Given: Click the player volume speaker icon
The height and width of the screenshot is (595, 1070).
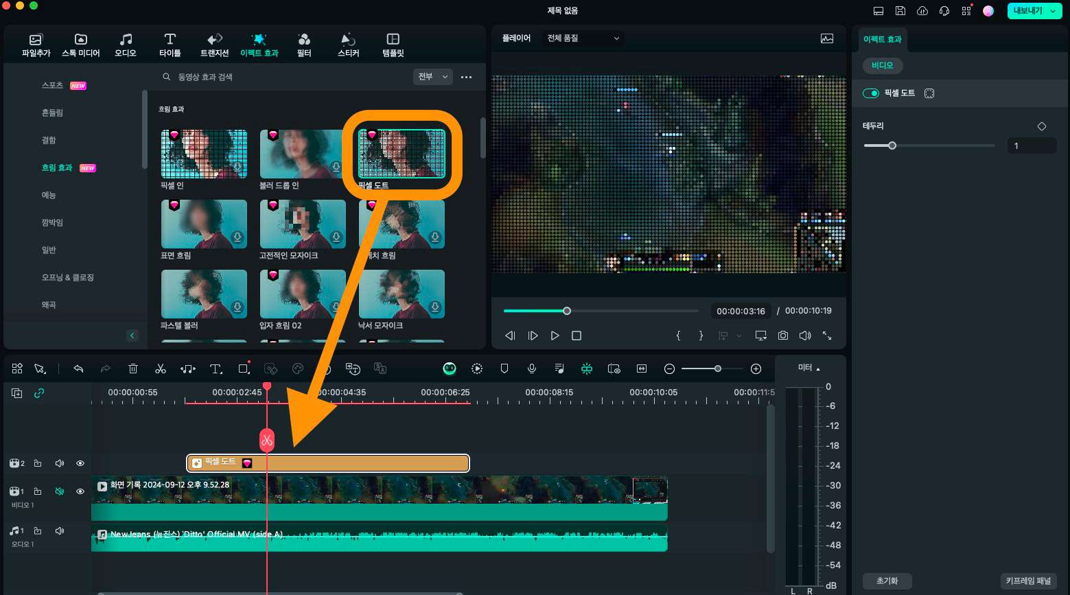Looking at the screenshot, I should [x=805, y=336].
